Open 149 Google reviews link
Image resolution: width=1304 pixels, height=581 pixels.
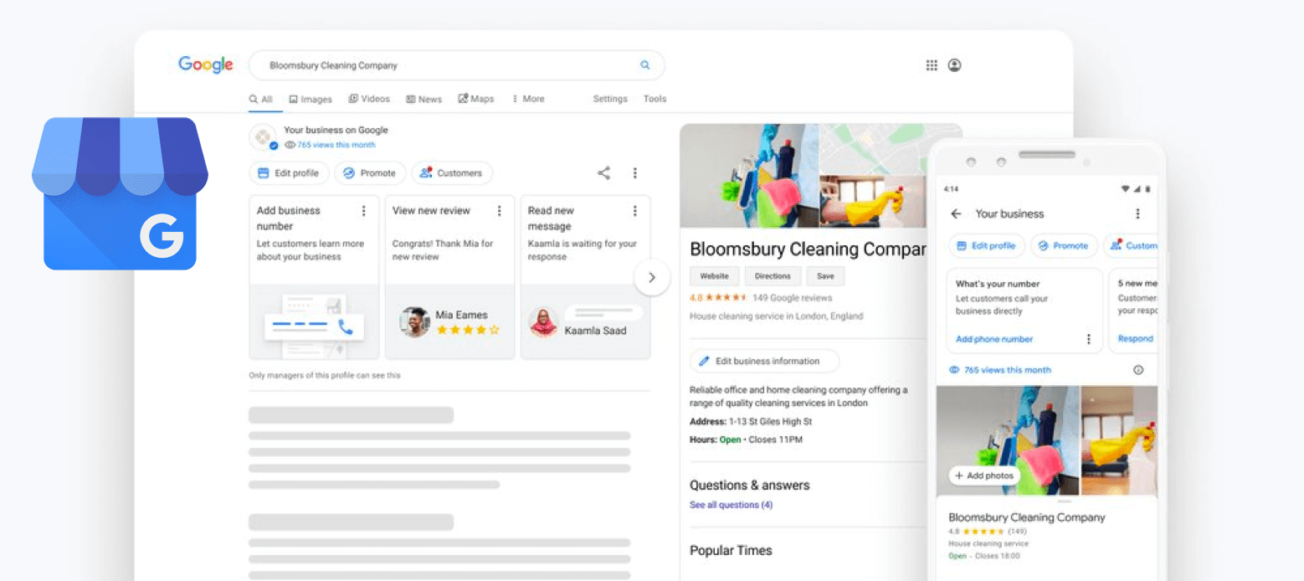pyautogui.click(x=792, y=297)
